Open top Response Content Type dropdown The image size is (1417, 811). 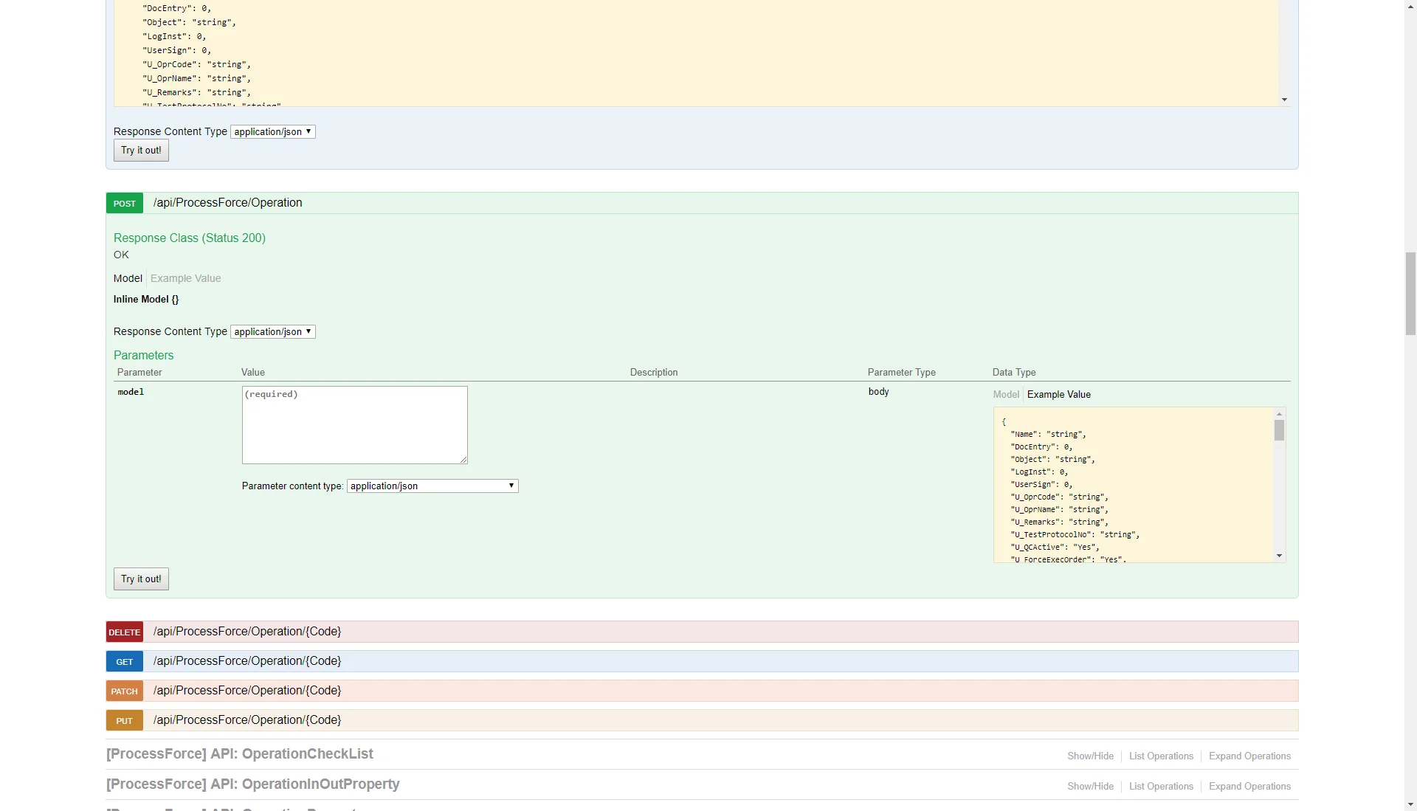pyautogui.click(x=272, y=131)
